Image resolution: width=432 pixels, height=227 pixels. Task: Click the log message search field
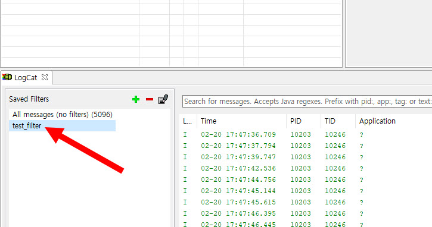[x=307, y=102]
